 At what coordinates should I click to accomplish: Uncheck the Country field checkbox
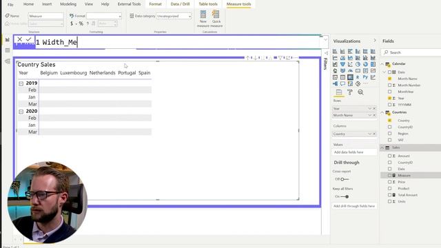tap(389, 120)
